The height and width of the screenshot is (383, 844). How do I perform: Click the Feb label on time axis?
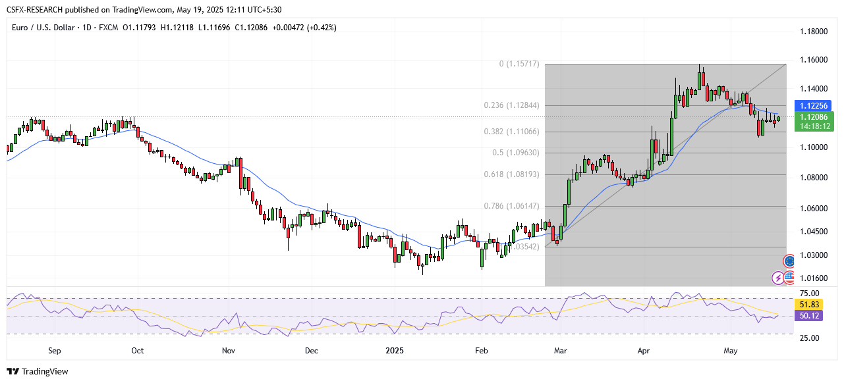pos(482,351)
